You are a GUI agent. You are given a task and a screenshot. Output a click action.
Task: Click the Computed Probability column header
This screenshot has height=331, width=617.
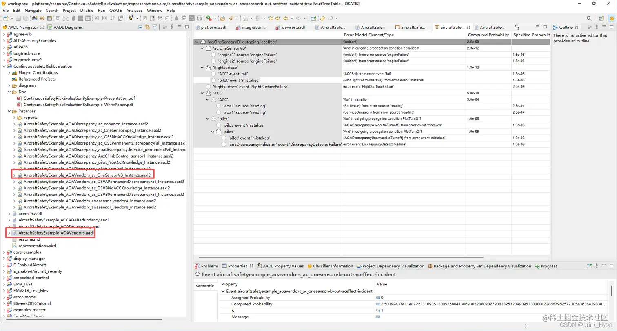click(x=488, y=35)
